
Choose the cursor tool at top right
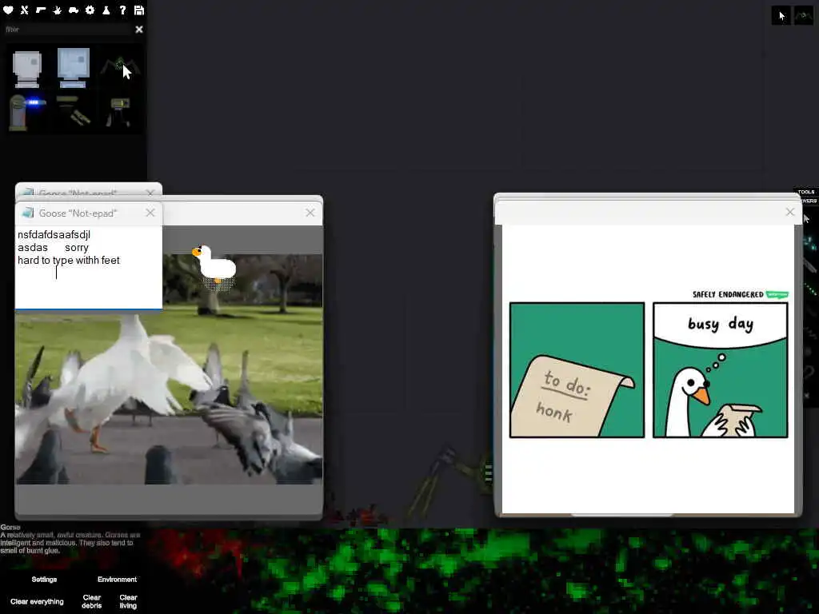point(781,16)
